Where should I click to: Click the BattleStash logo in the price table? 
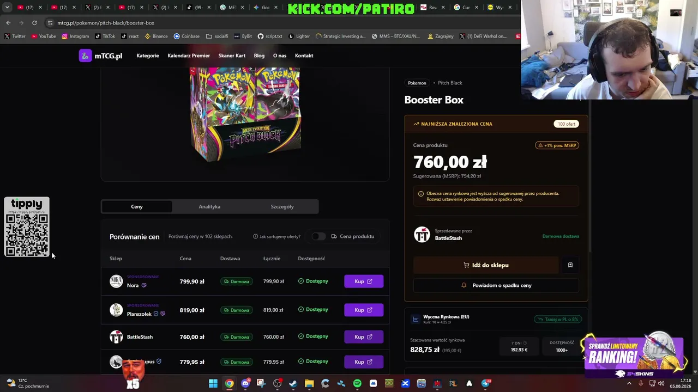[x=116, y=337]
